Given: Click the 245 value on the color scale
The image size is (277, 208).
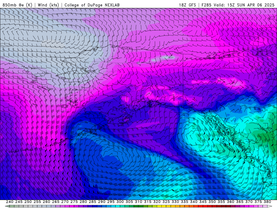Looking at the screenshot, I should point(19,202).
